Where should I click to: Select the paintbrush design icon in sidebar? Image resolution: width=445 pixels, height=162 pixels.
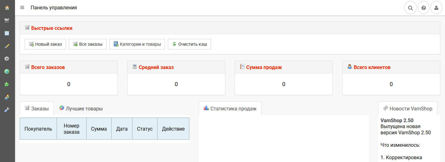tap(7, 46)
